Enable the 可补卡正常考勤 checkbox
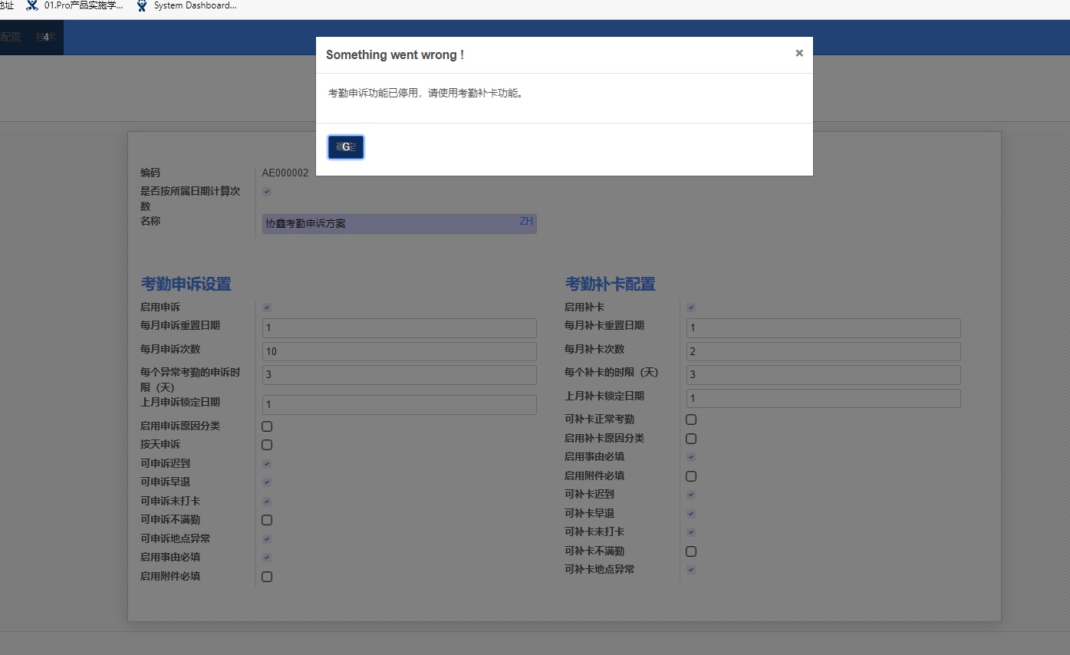This screenshot has width=1070, height=655. coord(691,420)
